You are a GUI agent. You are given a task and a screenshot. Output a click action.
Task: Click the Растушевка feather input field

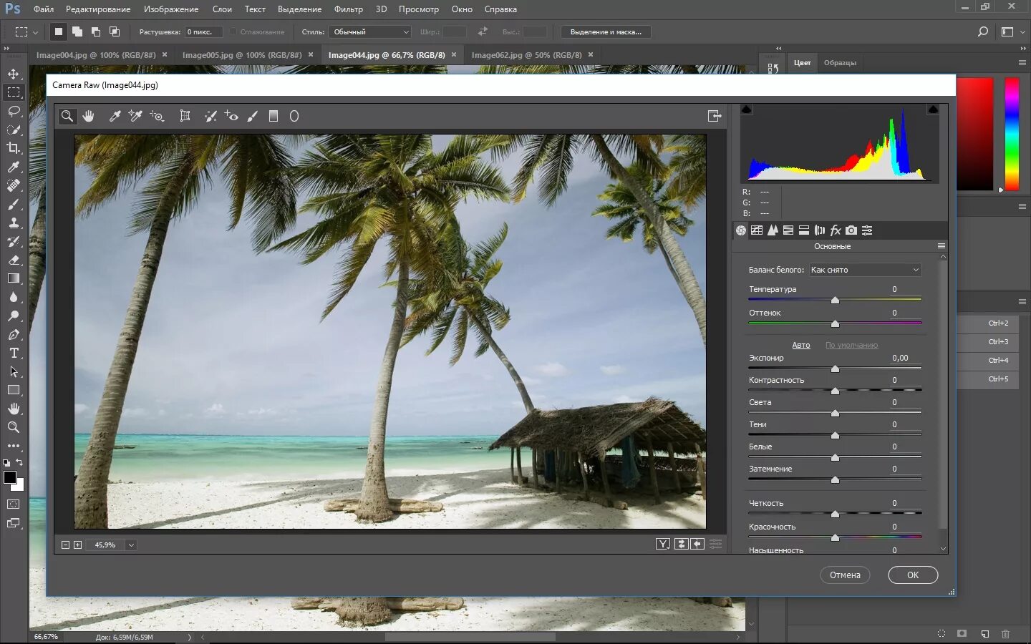pos(203,32)
